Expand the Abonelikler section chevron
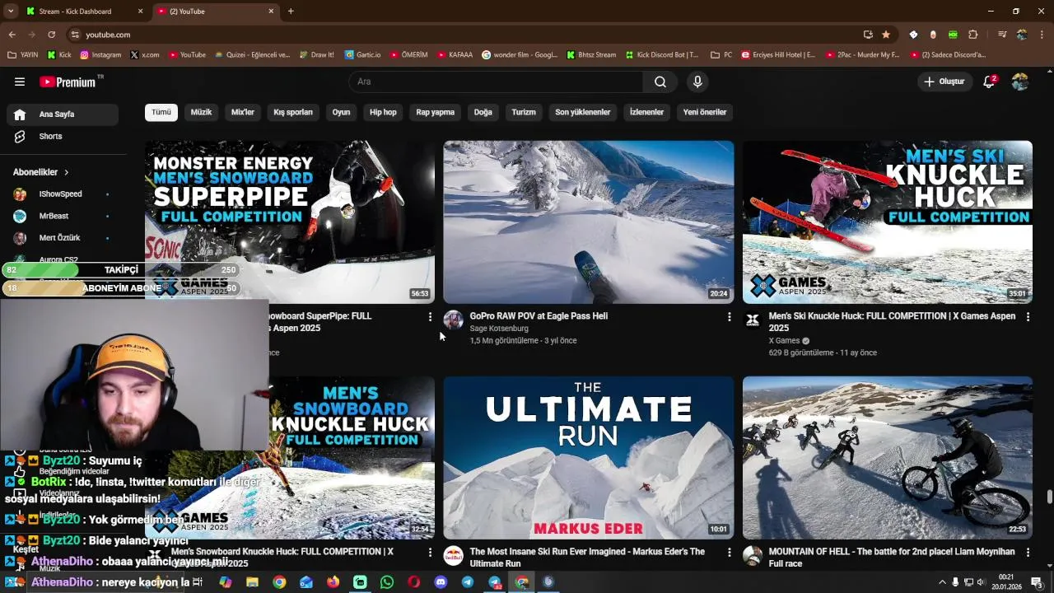The height and width of the screenshot is (593, 1054). [x=66, y=172]
